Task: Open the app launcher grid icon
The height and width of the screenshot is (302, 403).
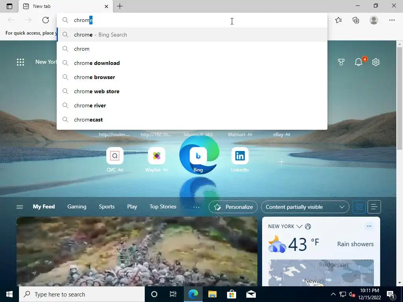Action: tap(20, 62)
